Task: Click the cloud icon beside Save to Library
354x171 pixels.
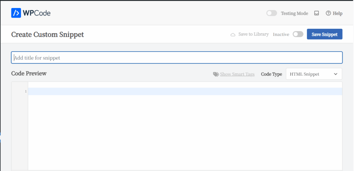Action: [x=233, y=35]
